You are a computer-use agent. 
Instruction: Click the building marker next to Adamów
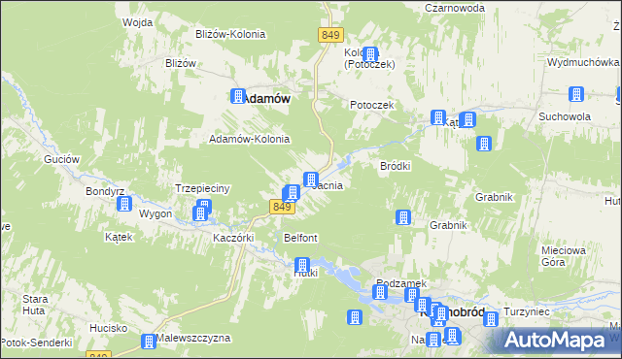pos(238,96)
